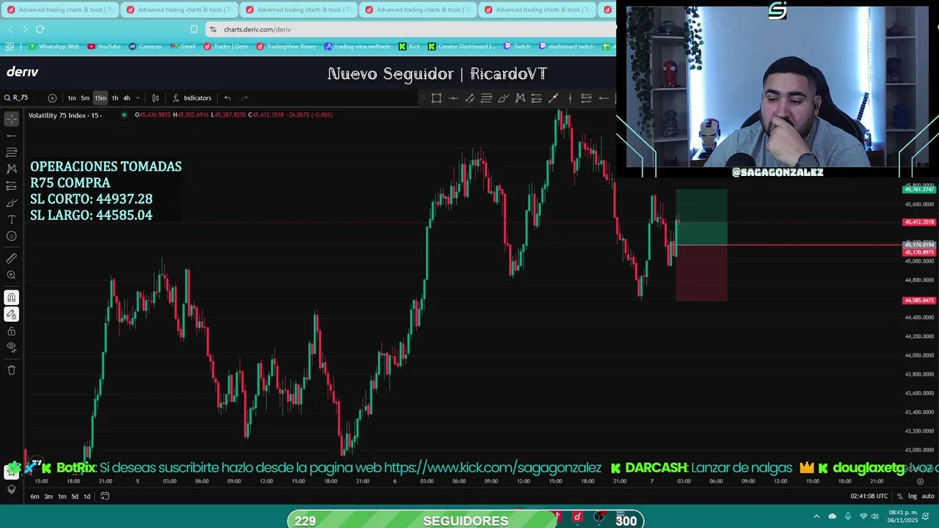
Task: Open the pattern tools in left sidebar
Action: (x=11, y=169)
